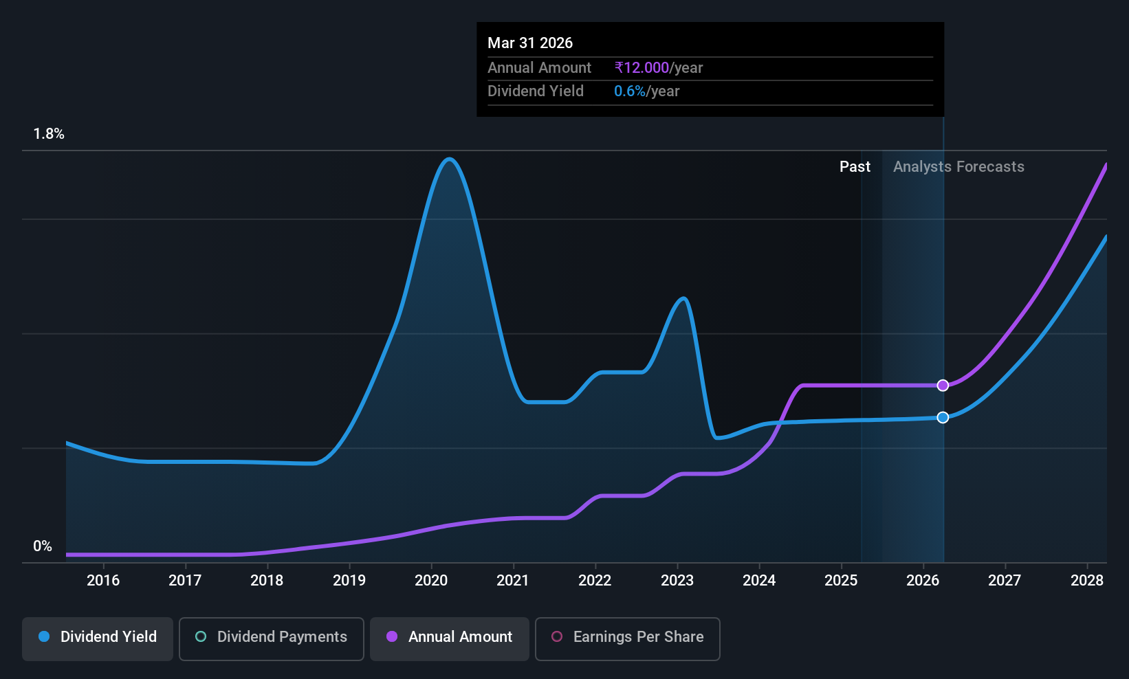Click the 2026 x-axis label
The width and height of the screenshot is (1129, 679).
(x=923, y=581)
